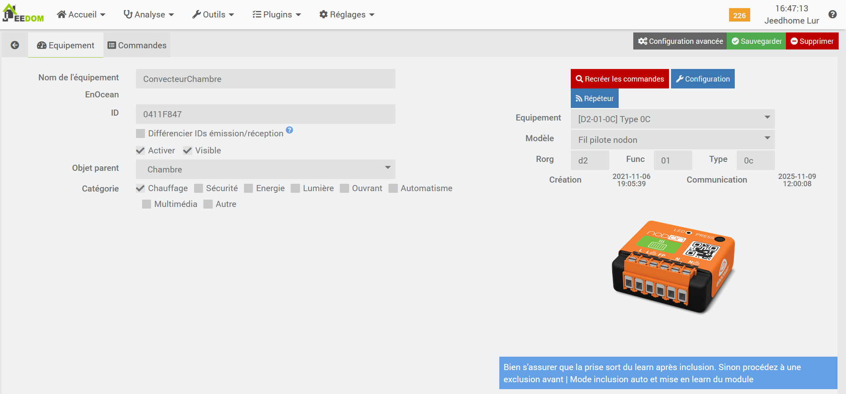The image size is (846, 394).
Task: Open the Analyse menu
Action: [x=149, y=15]
